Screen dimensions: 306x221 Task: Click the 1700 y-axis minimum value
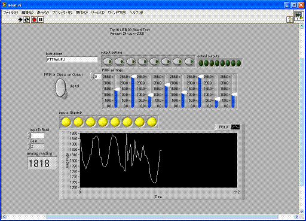pos(74,187)
